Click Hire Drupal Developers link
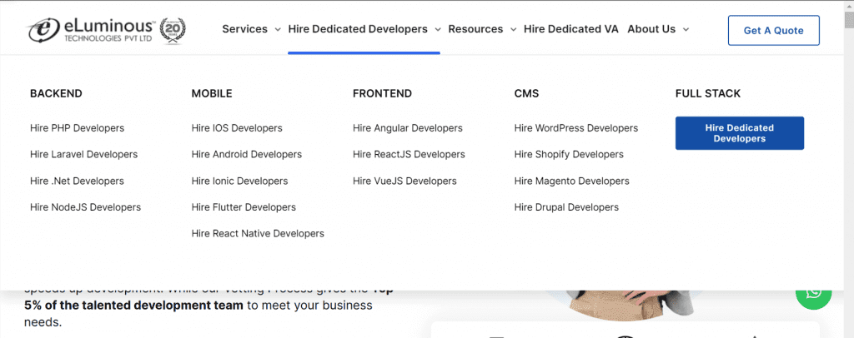Image resolution: width=854 pixels, height=338 pixels. 566,207
